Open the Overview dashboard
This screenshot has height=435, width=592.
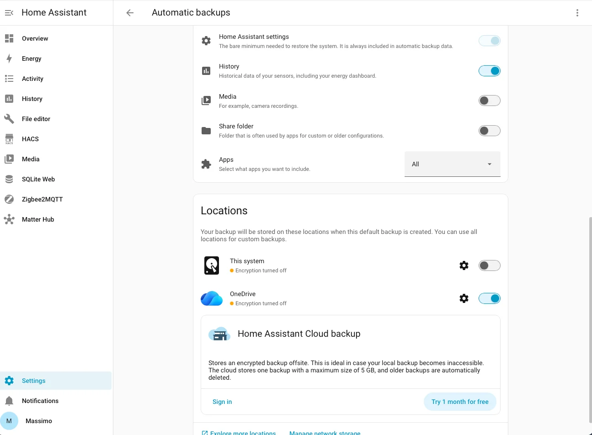[56, 38]
